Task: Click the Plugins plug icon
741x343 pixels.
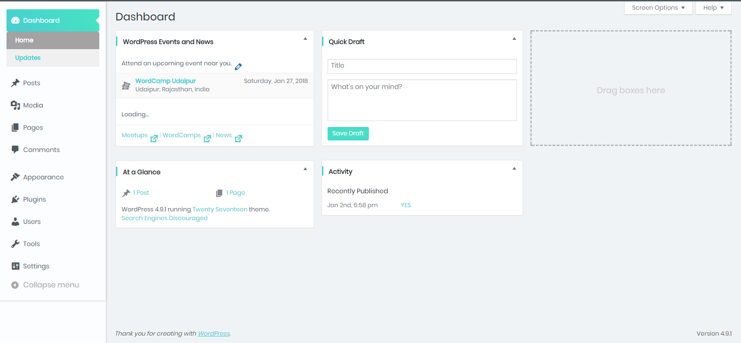Action: (x=15, y=199)
